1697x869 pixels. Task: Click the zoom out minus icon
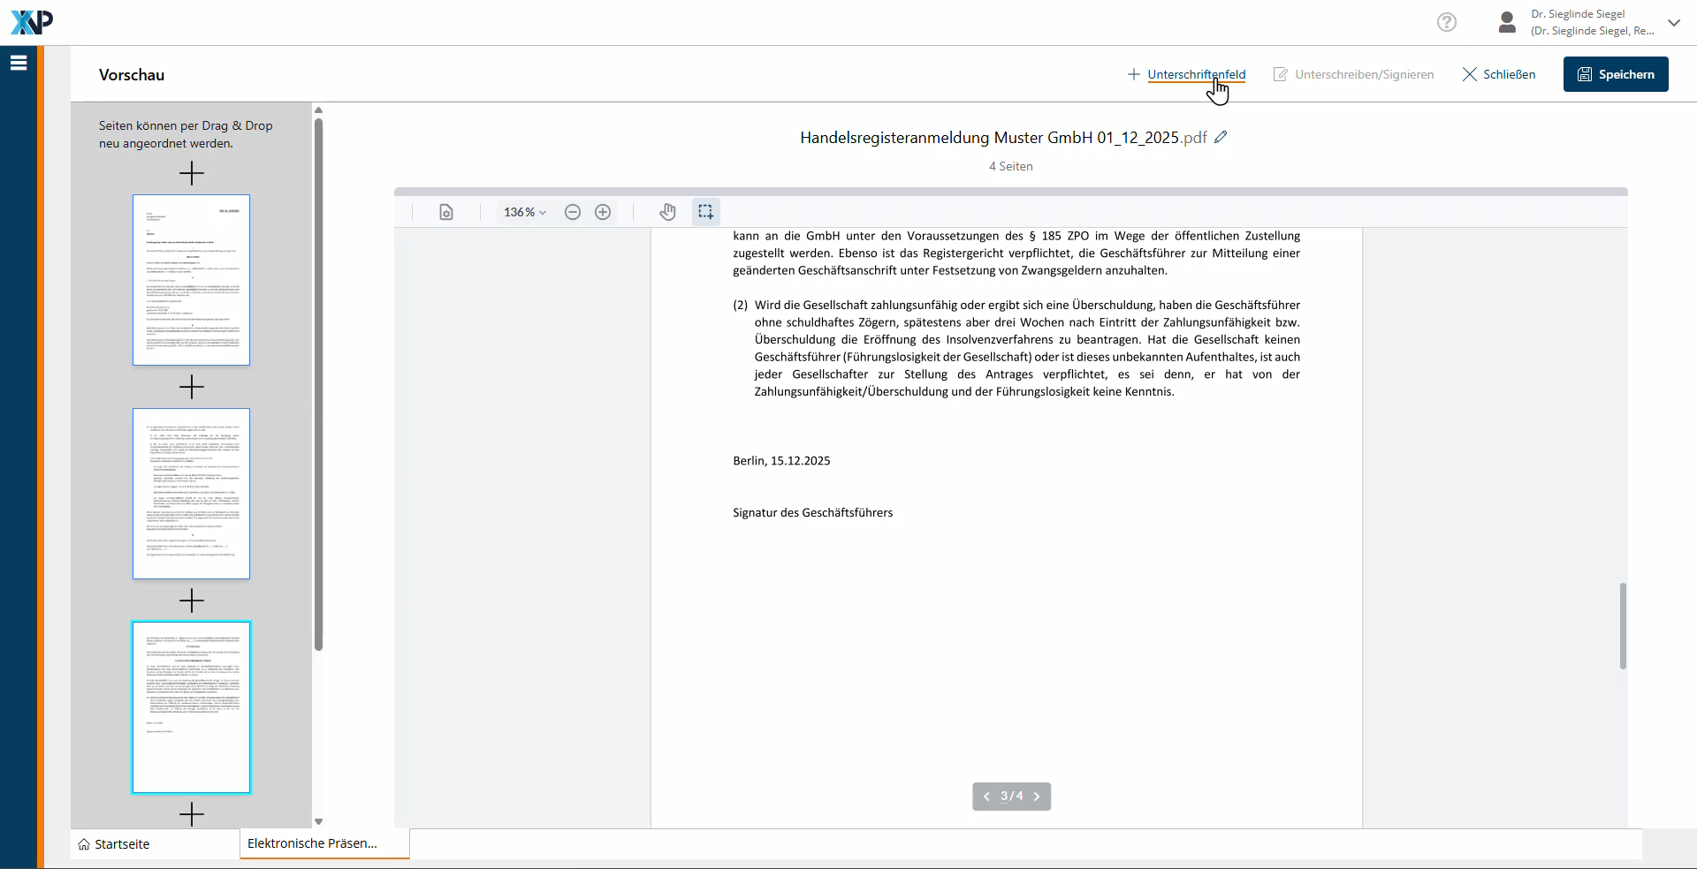(x=573, y=212)
